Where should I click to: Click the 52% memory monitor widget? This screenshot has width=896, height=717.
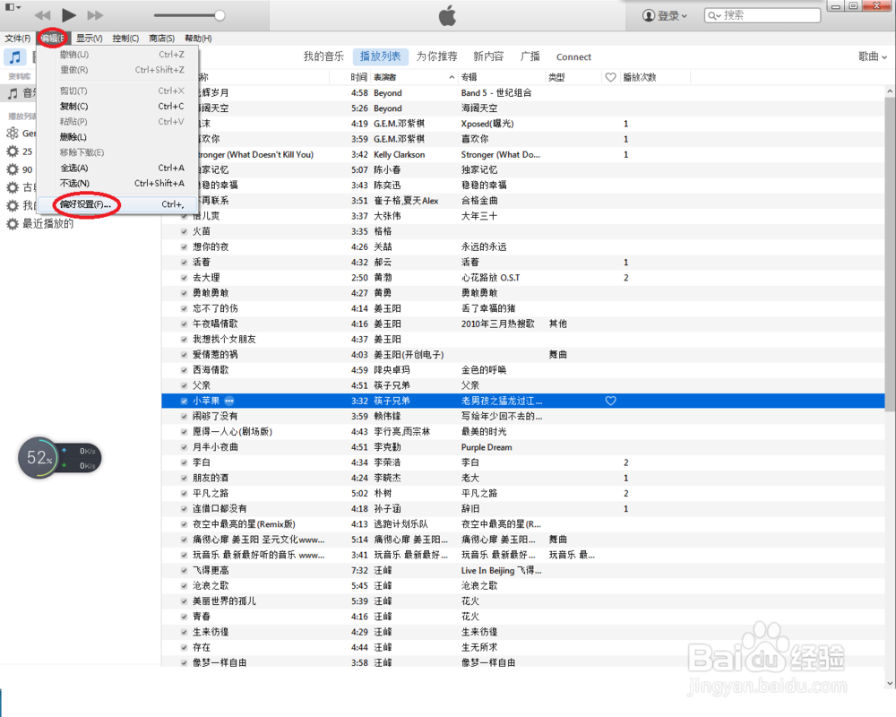(59, 458)
